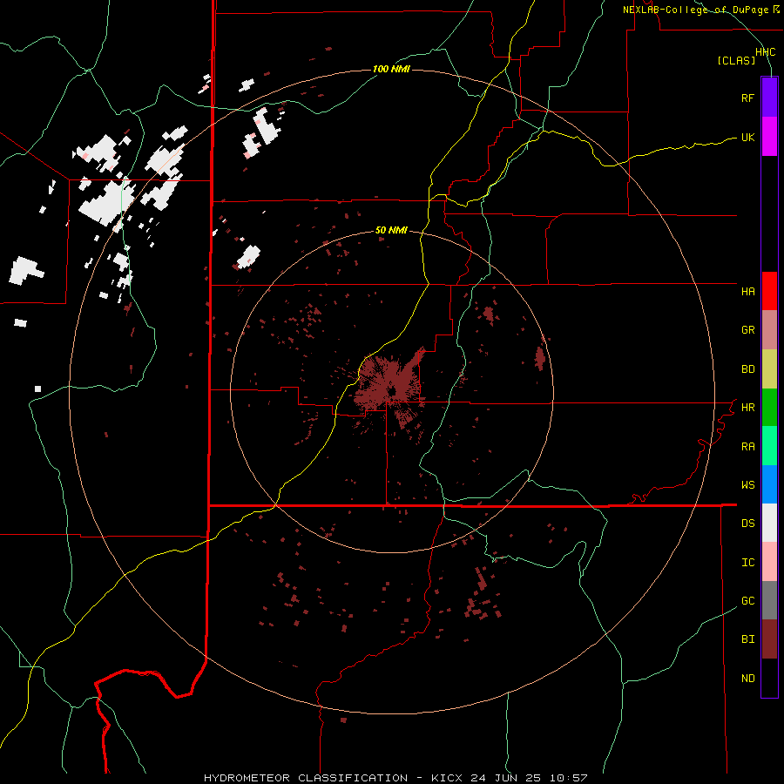
Task: Click the 'HR' legend label
Action: (747, 408)
